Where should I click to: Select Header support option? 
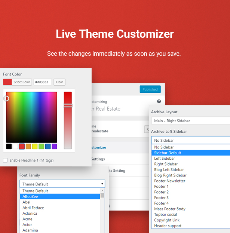[191, 226]
